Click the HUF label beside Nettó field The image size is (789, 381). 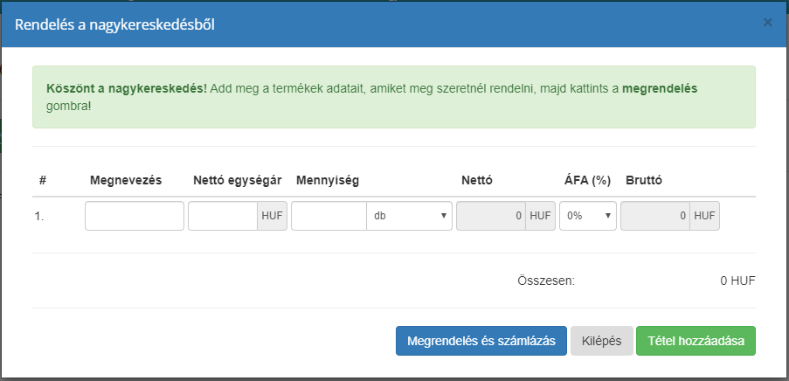[540, 216]
